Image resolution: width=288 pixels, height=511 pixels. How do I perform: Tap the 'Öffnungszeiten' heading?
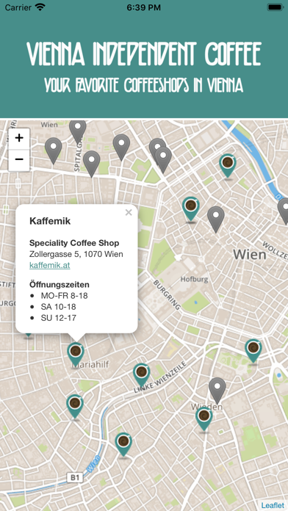[x=60, y=285]
